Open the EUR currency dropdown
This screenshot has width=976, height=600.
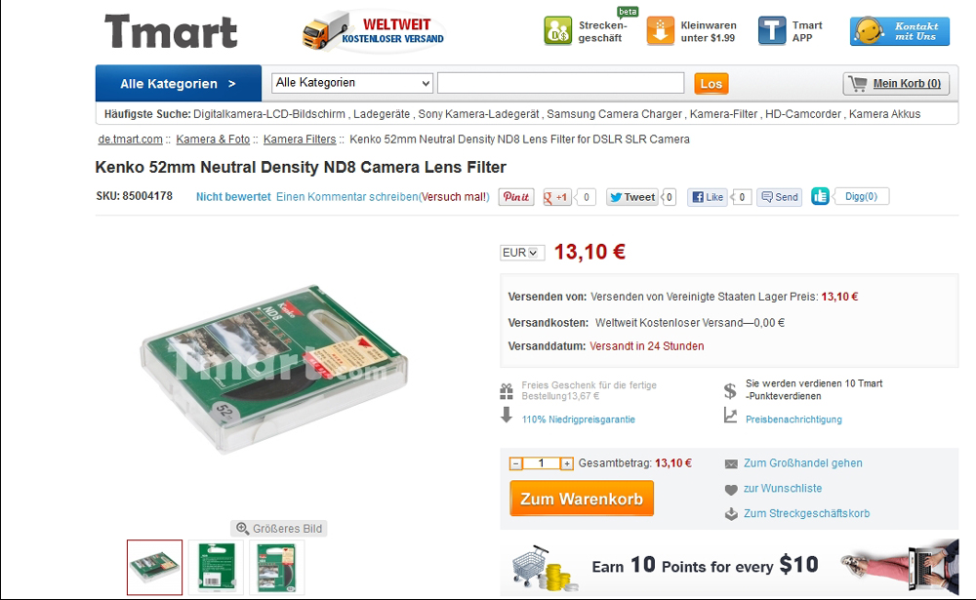pos(521,253)
